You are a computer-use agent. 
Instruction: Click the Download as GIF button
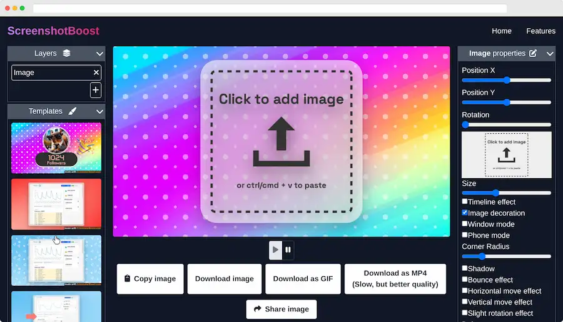[x=303, y=279]
